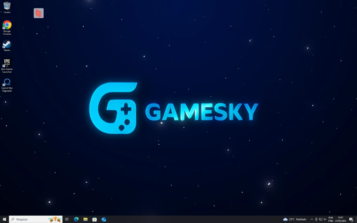Open Task View on the taskbar
357x223 pixels.
point(67,219)
